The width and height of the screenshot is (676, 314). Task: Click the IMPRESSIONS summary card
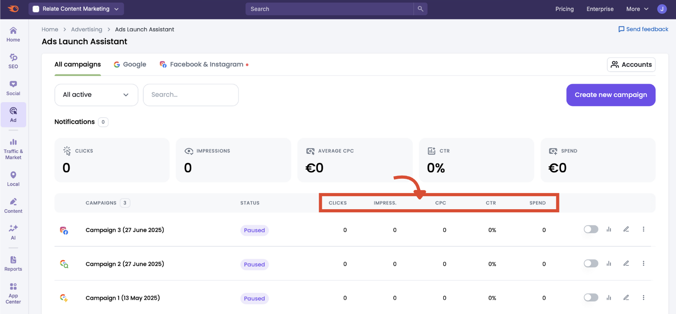coord(233,160)
